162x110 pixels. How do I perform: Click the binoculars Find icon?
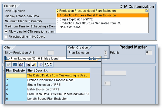click(22, 65)
